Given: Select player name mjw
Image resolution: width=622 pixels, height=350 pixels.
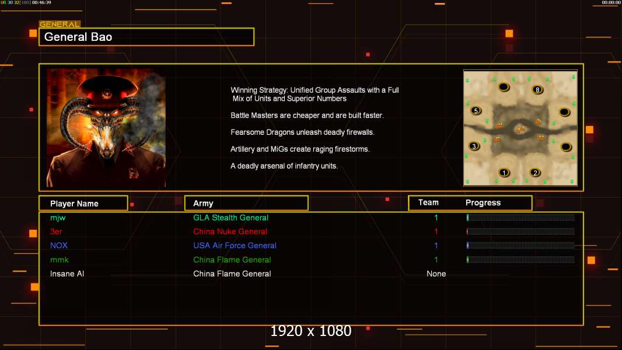Looking at the screenshot, I should (x=58, y=218).
